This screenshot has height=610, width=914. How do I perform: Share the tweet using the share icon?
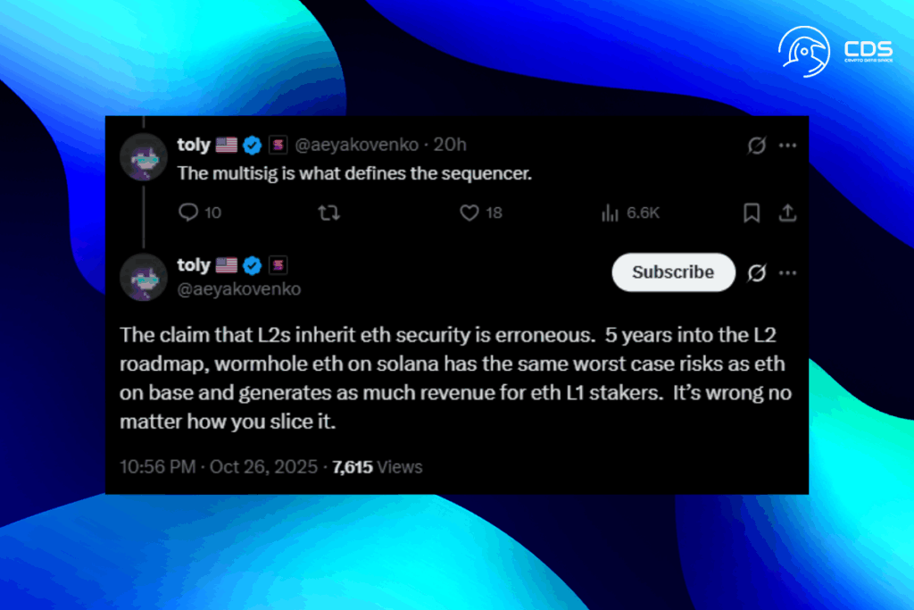[x=787, y=213]
